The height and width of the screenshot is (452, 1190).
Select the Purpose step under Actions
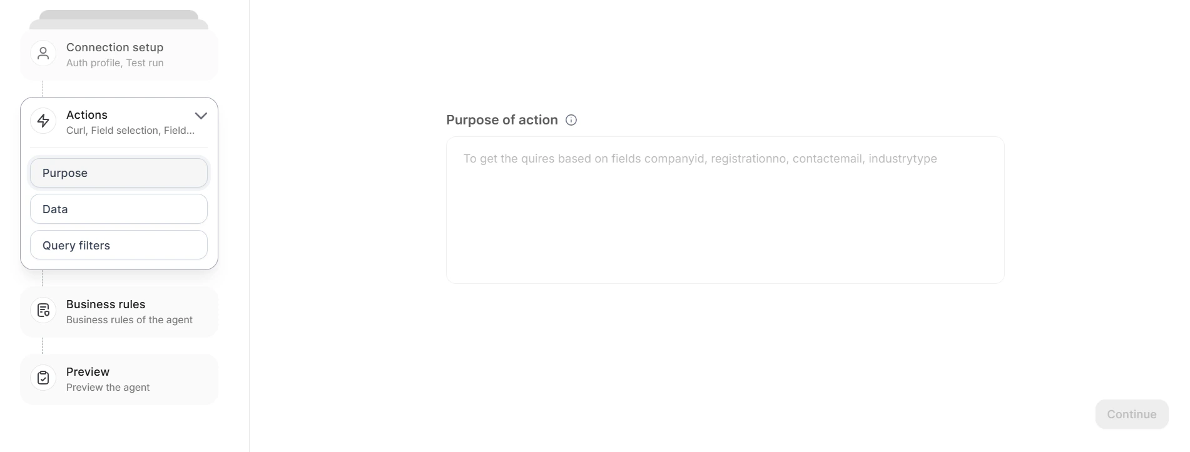click(x=118, y=173)
